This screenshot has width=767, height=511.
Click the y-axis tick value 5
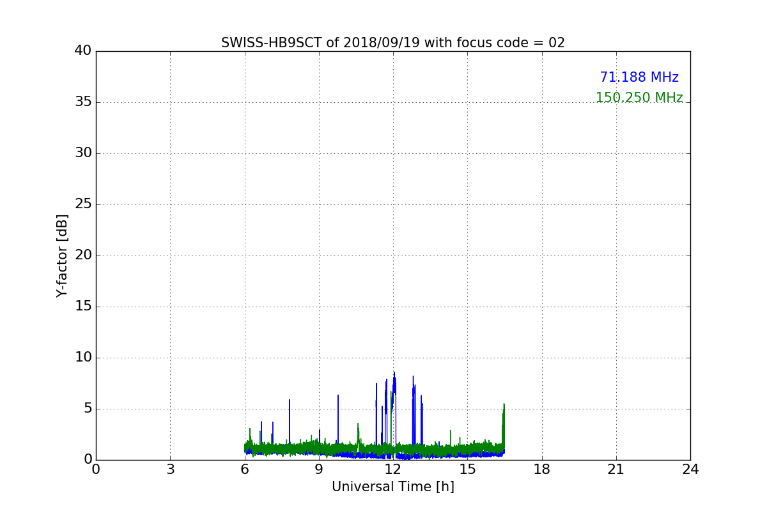pos(88,409)
